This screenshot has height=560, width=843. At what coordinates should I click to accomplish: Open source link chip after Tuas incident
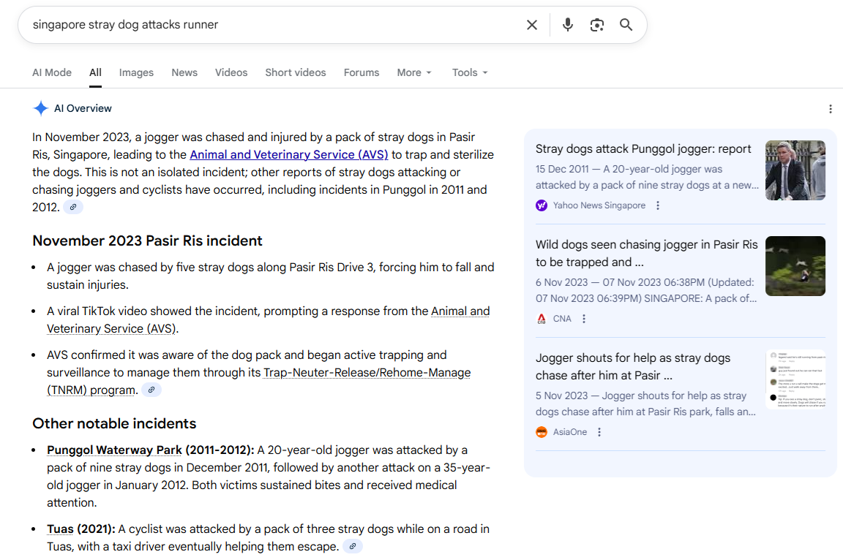(x=353, y=546)
